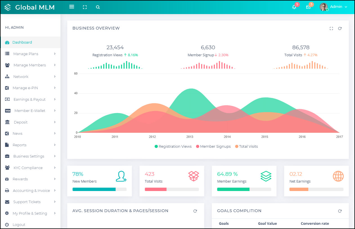Open the News menu item
355x229 pixels.
point(30,134)
